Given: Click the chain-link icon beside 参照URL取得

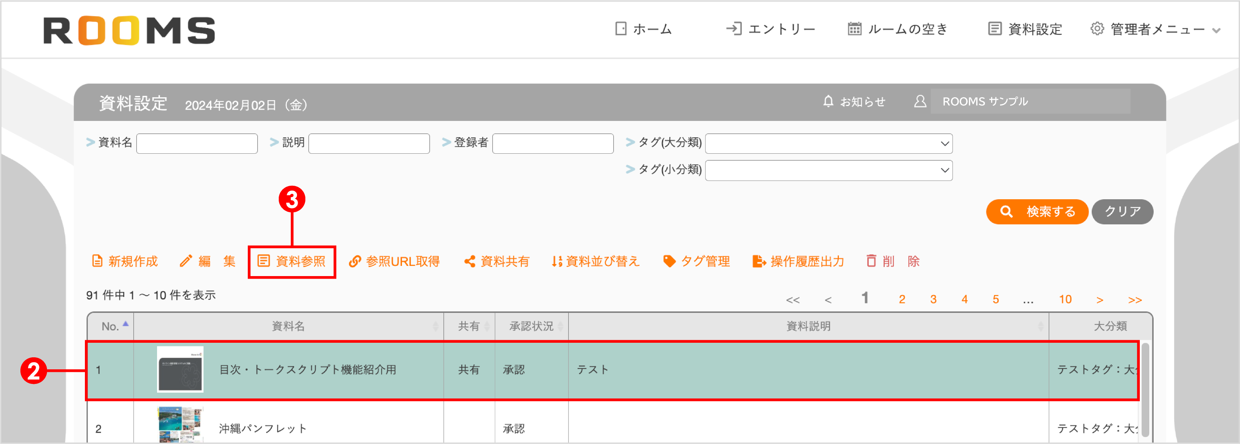Looking at the screenshot, I should click(355, 261).
